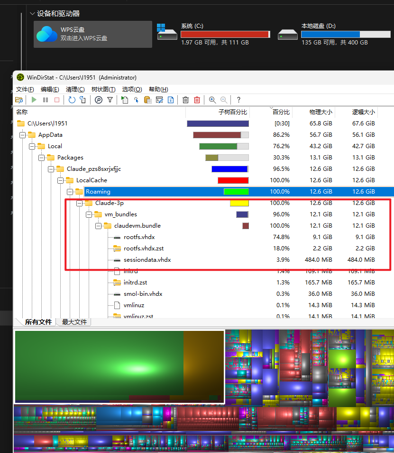Image resolution: width=394 pixels, height=453 pixels.
Task: Click the red permanent delete trash icon
Action: coord(197,100)
